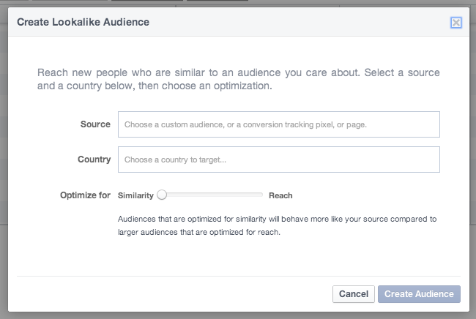Select the Reach slider label

coord(280,195)
